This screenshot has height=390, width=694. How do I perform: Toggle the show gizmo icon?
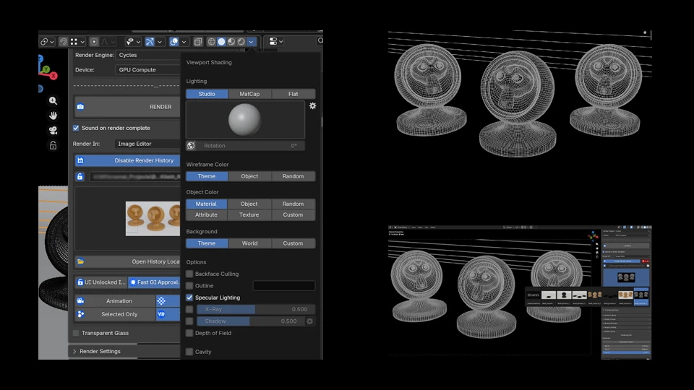click(150, 42)
